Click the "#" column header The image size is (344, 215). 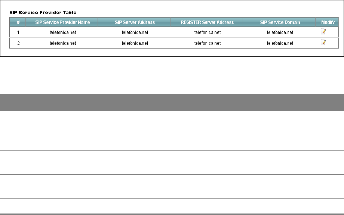(x=18, y=22)
